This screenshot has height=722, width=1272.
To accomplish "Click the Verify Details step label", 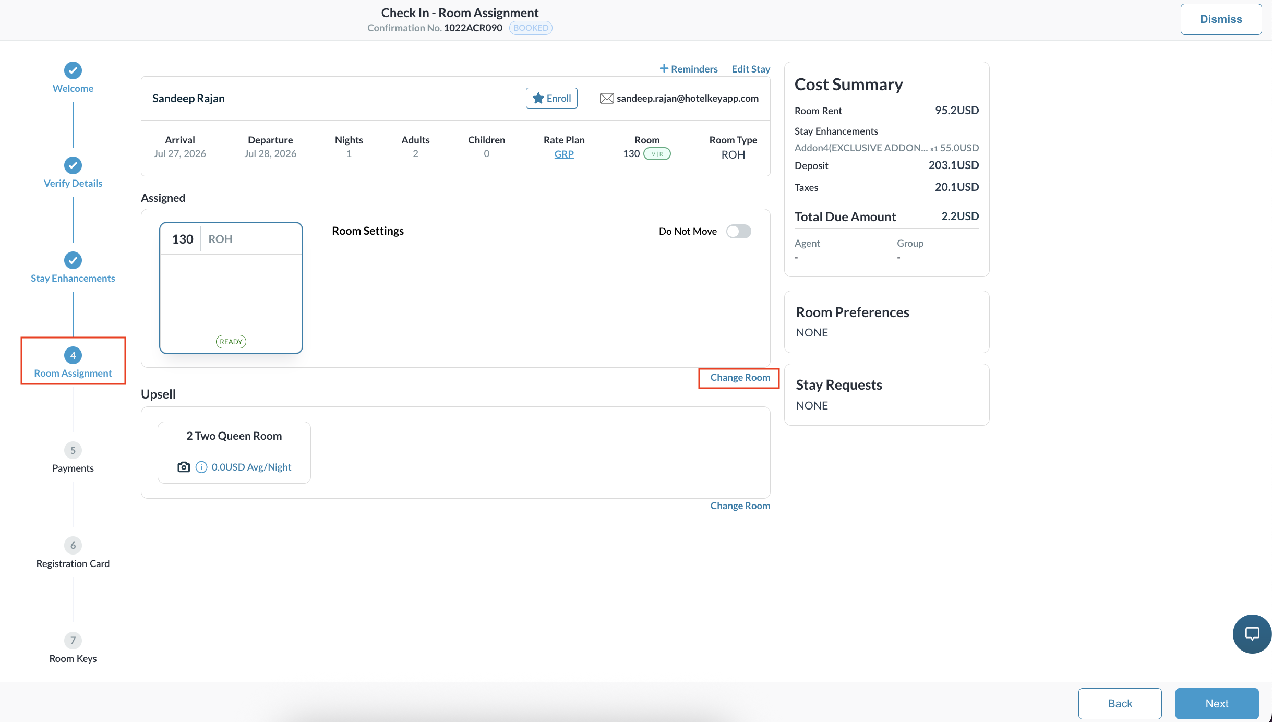I will point(73,183).
